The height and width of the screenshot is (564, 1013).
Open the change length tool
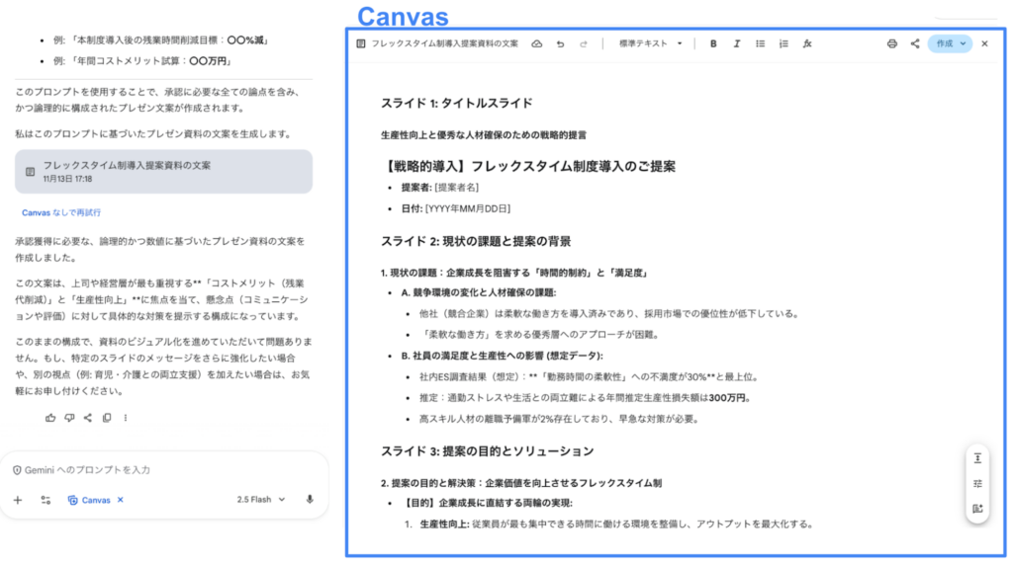click(x=977, y=458)
